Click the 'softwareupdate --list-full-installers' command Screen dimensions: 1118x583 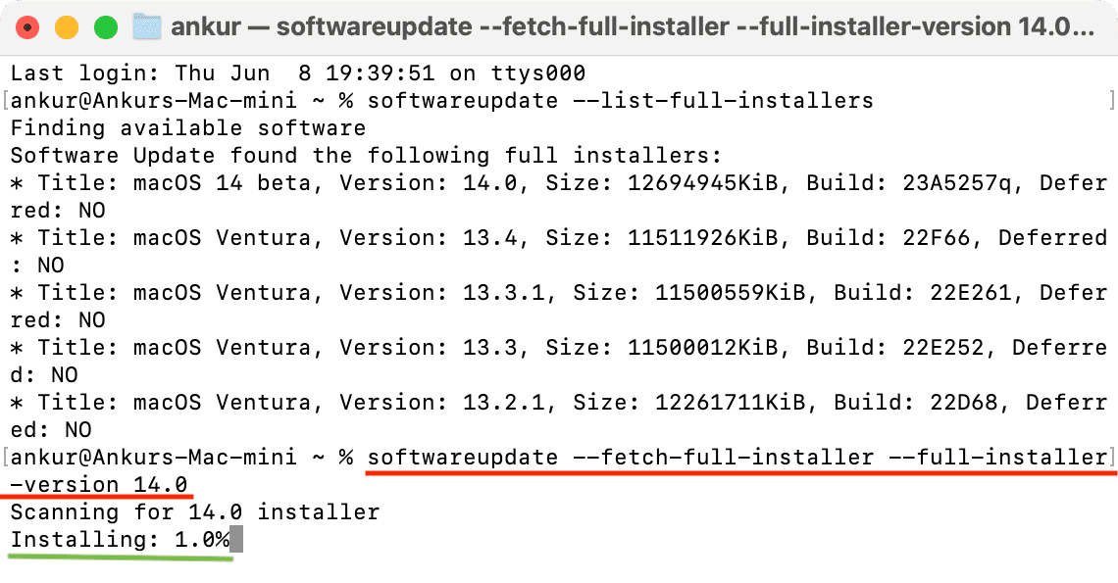click(621, 101)
